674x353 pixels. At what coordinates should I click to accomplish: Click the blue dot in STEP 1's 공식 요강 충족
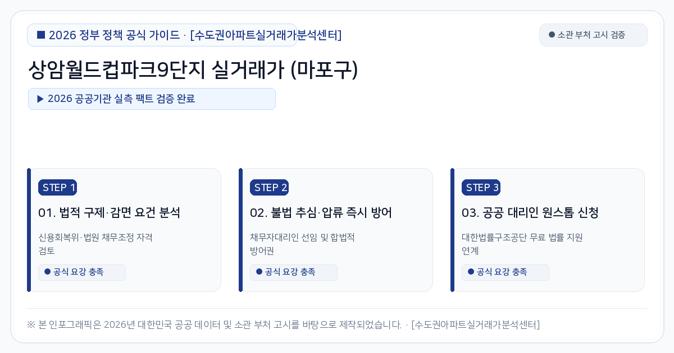(x=47, y=272)
